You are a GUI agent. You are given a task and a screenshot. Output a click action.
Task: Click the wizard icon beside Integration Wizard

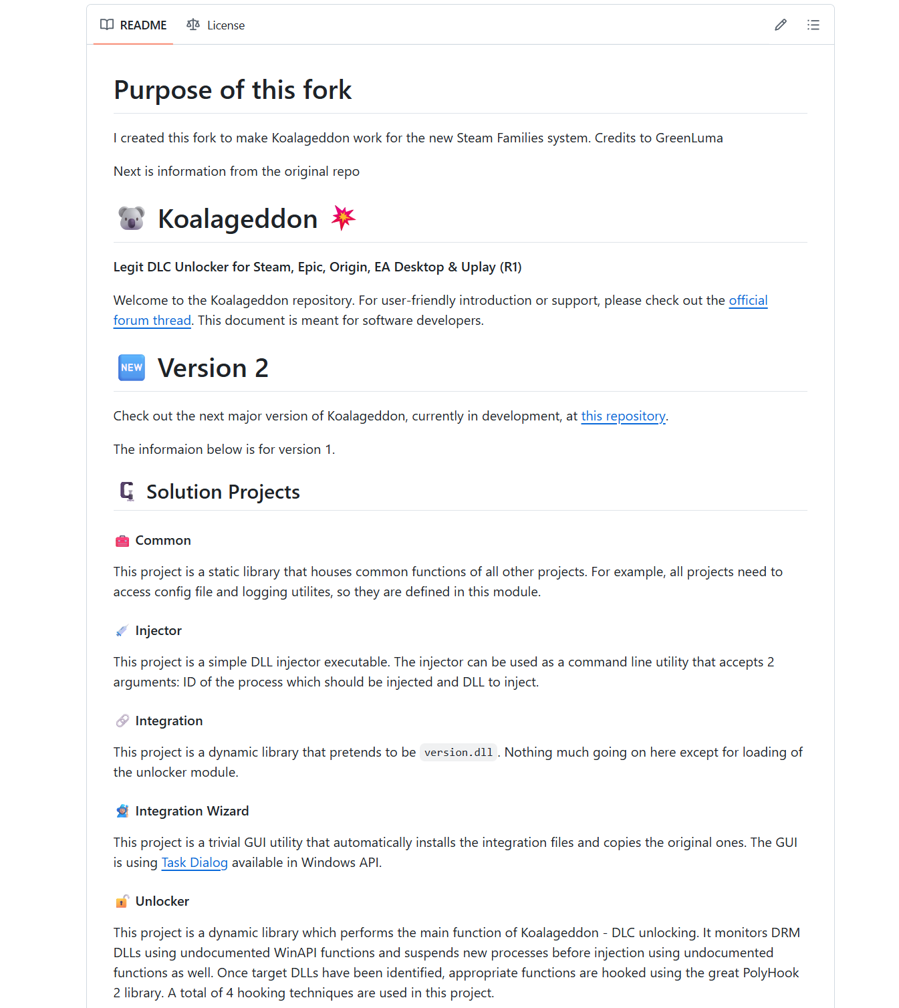(x=122, y=811)
